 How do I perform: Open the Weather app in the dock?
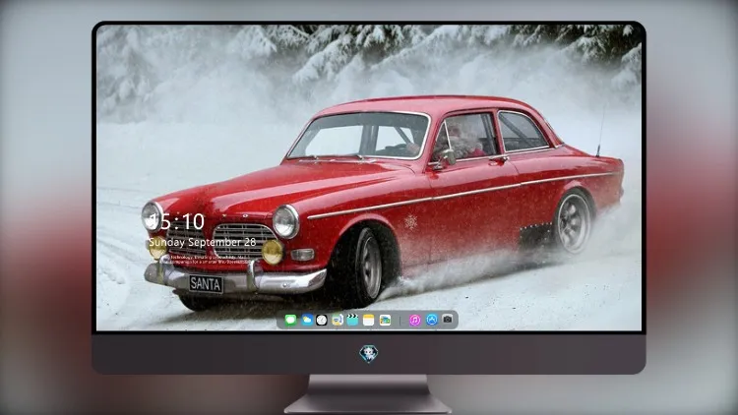307,320
